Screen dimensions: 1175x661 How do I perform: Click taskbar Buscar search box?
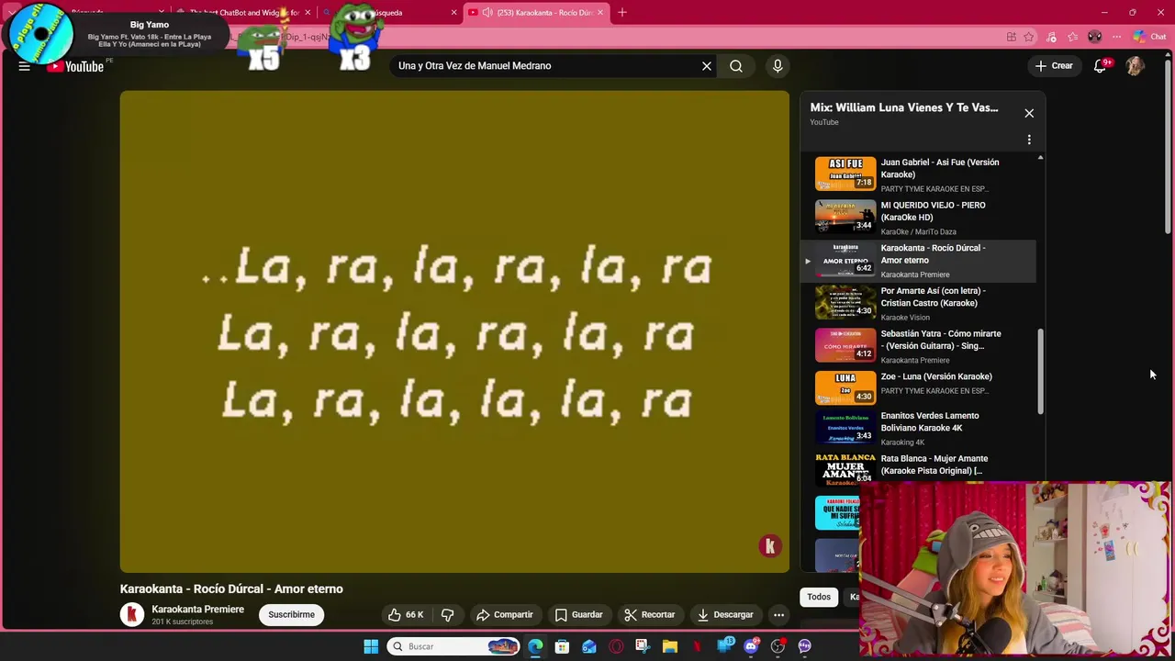tap(453, 646)
